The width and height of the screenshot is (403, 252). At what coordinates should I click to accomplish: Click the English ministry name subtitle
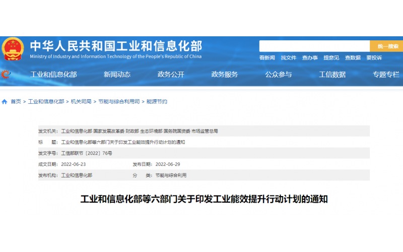point(116,56)
